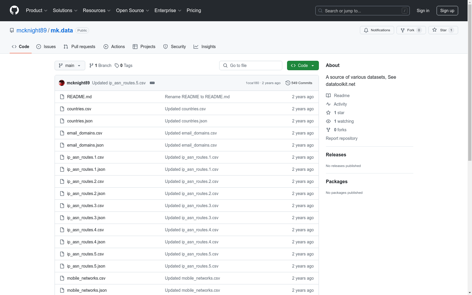Click the Sign up button
This screenshot has height=295, width=472.
447,11
